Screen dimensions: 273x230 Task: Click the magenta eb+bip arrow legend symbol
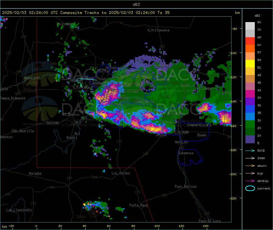click(250, 181)
